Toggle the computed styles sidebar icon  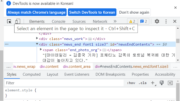point(170,83)
